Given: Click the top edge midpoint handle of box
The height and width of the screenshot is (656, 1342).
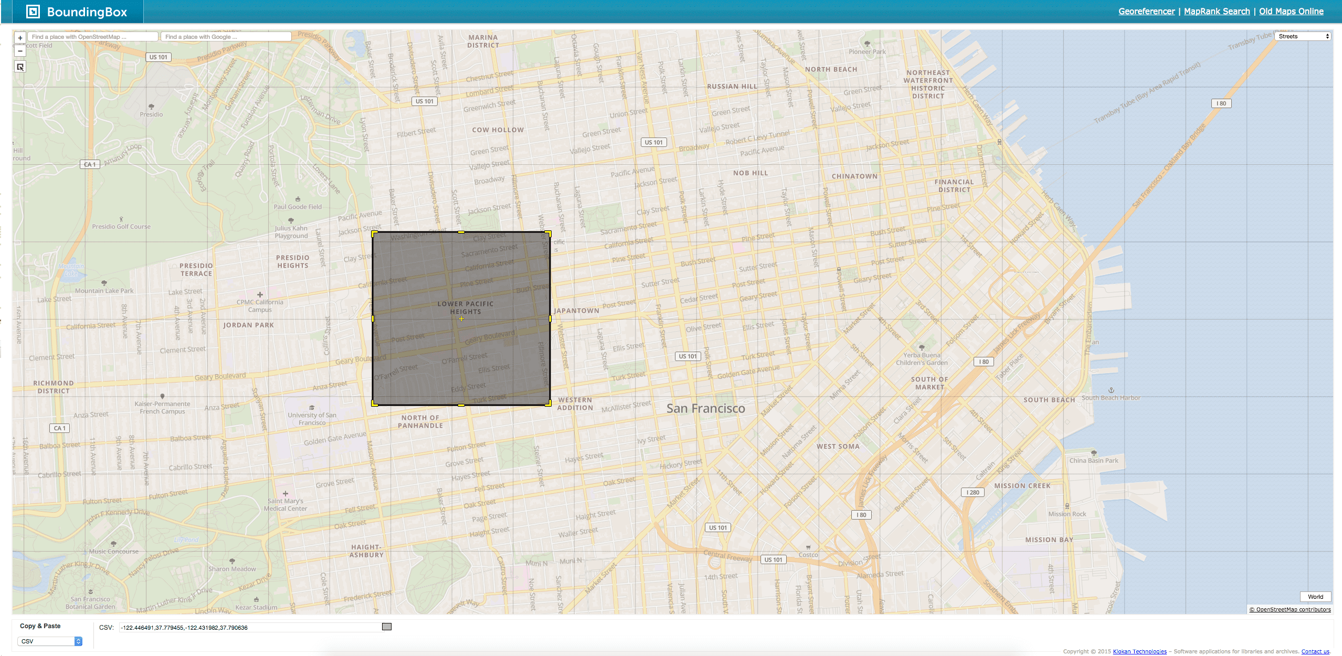Looking at the screenshot, I should coord(461,232).
